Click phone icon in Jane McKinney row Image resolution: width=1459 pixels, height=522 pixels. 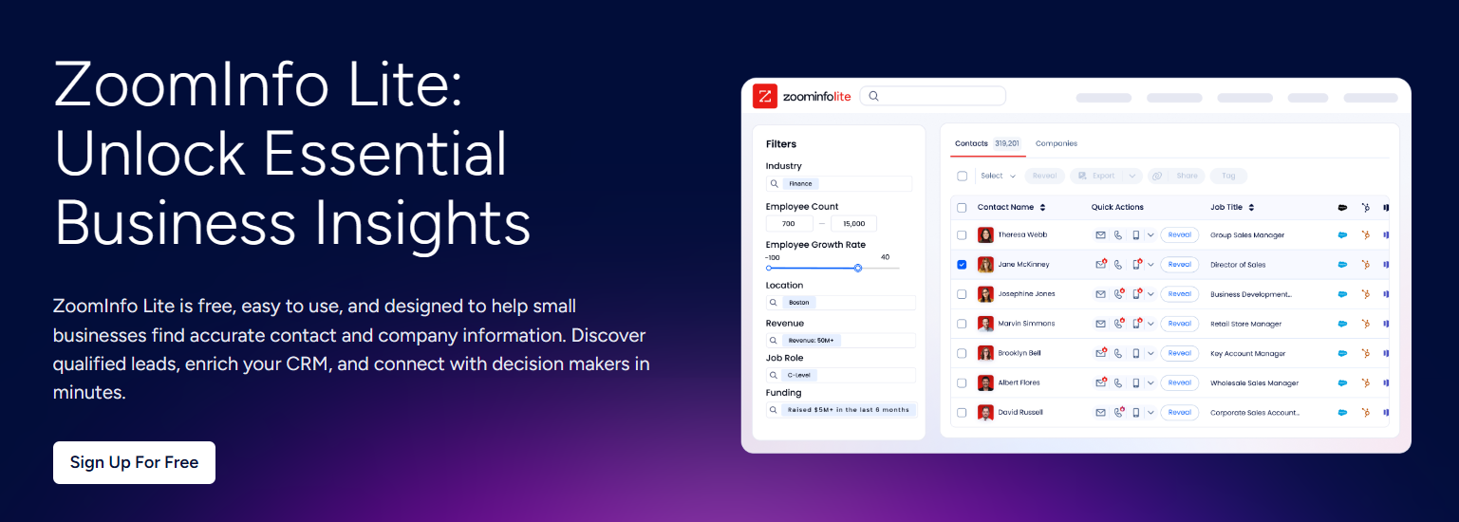pyautogui.click(x=1118, y=265)
